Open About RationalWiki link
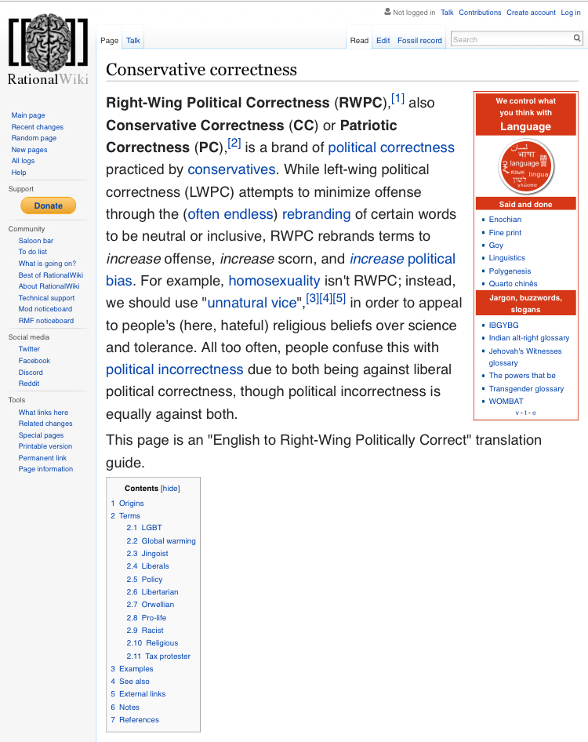Image resolution: width=588 pixels, height=742 pixels. tap(49, 286)
